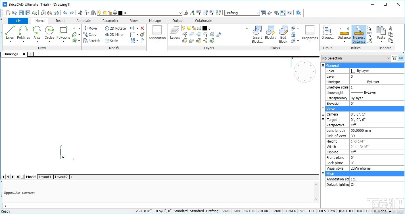Toggle SNAP mode in status bar

226,211
